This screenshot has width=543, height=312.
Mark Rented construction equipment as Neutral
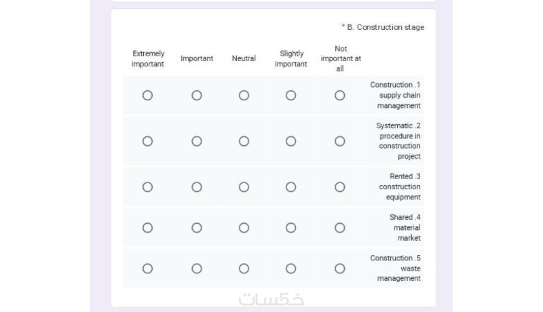244,187
